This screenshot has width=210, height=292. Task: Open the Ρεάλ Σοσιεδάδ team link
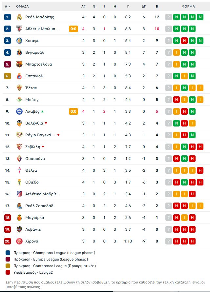tap(39, 206)
